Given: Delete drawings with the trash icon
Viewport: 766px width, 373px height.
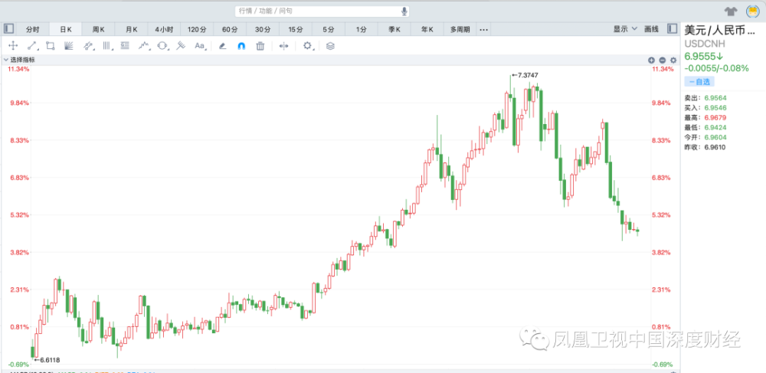Looking at the screenshot, I should pos(260,46).
